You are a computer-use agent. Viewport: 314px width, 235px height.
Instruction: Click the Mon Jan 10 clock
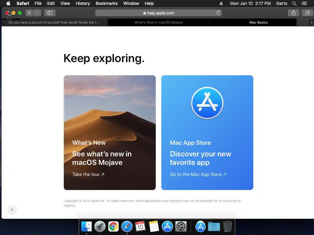(x=250, y=3)
